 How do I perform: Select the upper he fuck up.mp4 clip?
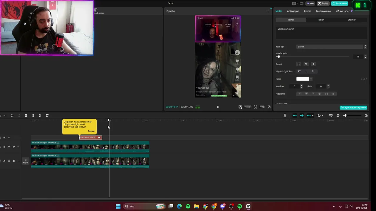click(x=90, y=147)
